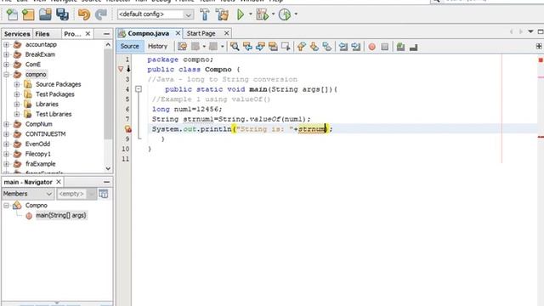Shift the current line left
Viewport: 544px width, 306px height.
pos(343,47)
